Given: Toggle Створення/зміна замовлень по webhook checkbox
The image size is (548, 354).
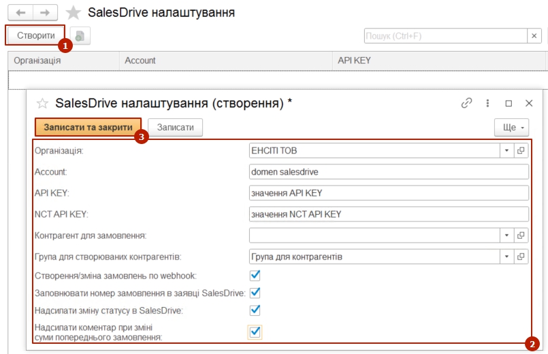Looking at the screenshot, I should coord(255,275).
